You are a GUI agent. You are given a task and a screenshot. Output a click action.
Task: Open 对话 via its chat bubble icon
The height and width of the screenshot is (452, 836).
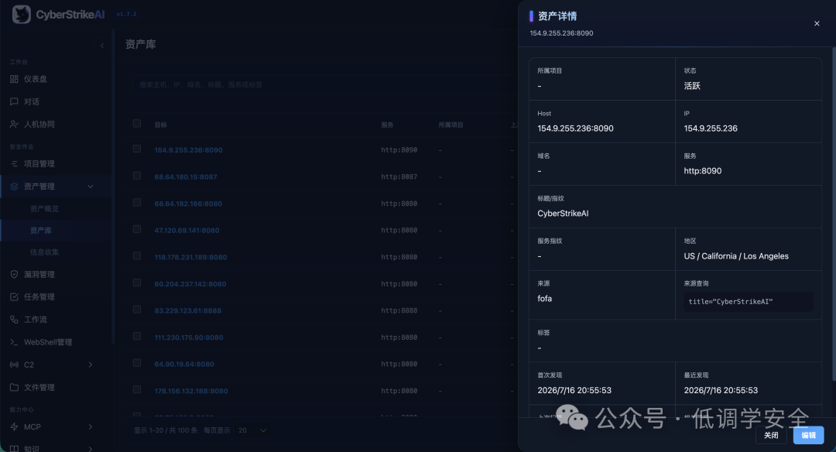pos(14,101)
